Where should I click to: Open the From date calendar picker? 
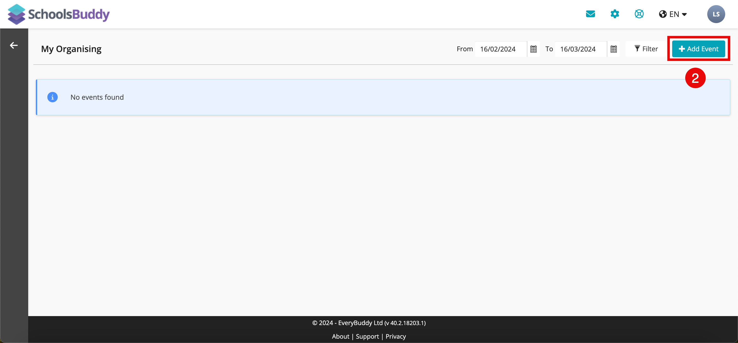click(534, 49)
